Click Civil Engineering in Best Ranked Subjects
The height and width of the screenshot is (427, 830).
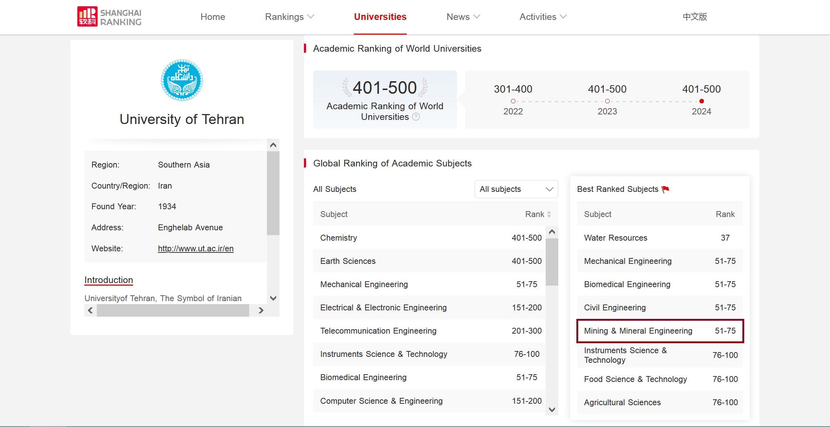[660, 307]
